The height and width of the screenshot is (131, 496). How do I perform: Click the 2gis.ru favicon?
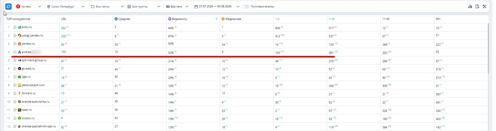pyautogui.click(x=20, y=77)
